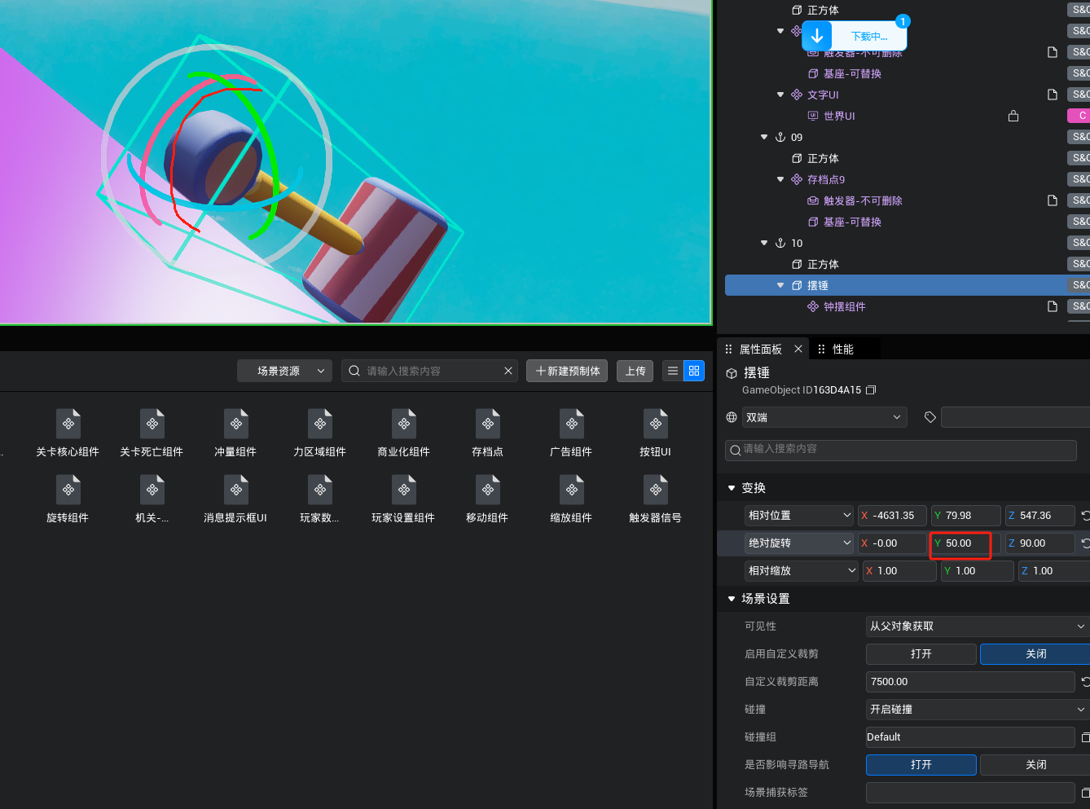Select the 玩家数... asset icon

(320, 490)
